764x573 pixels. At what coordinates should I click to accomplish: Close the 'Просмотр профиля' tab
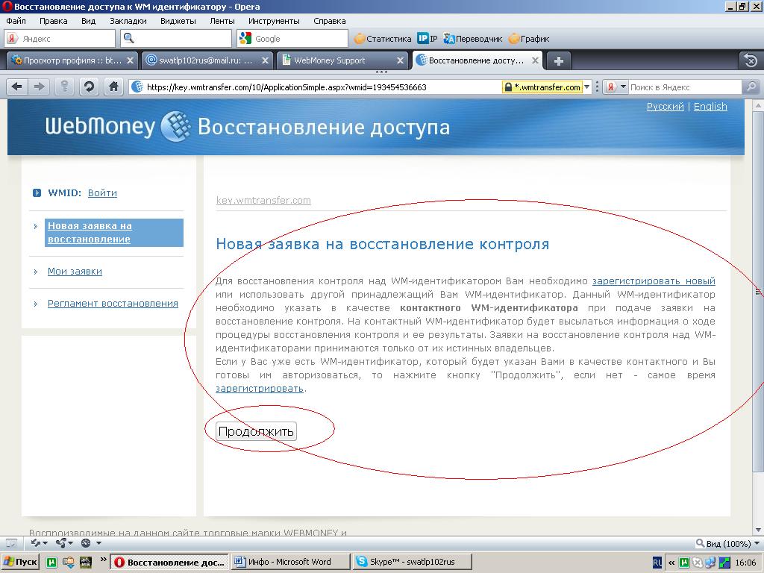[130, 60]
